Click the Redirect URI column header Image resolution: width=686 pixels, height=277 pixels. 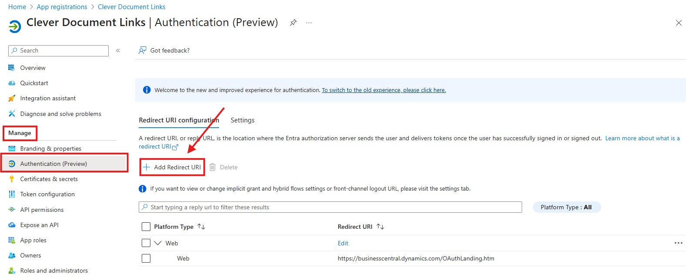pos(355,227)
